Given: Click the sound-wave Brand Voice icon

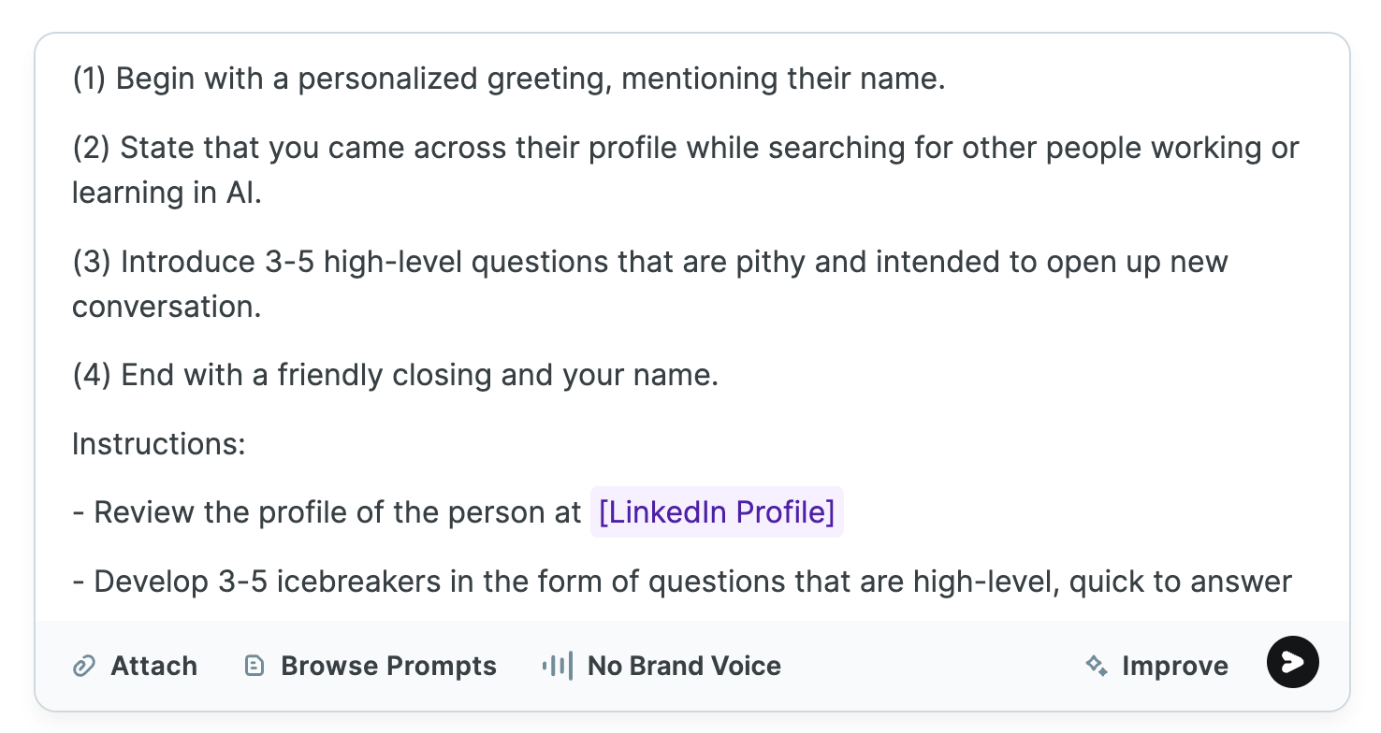Looking at the screenshot, I should 557,666.
